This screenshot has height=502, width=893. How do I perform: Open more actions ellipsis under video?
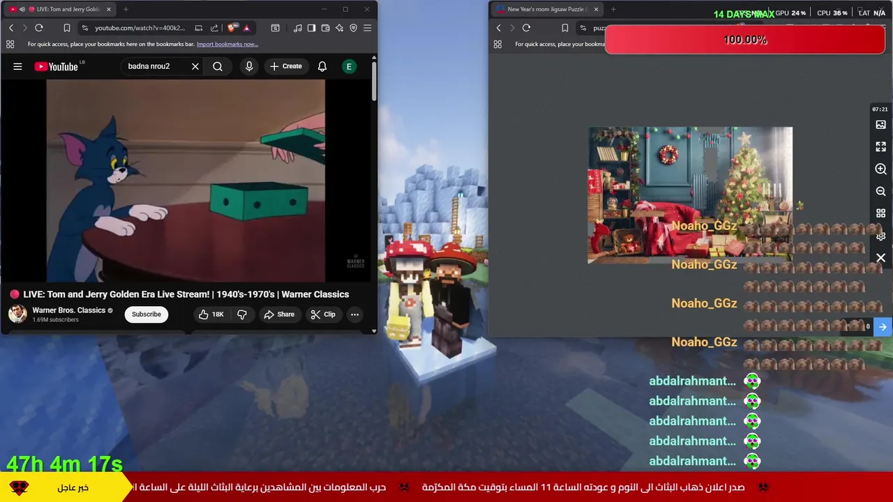(x=354, y=314)
